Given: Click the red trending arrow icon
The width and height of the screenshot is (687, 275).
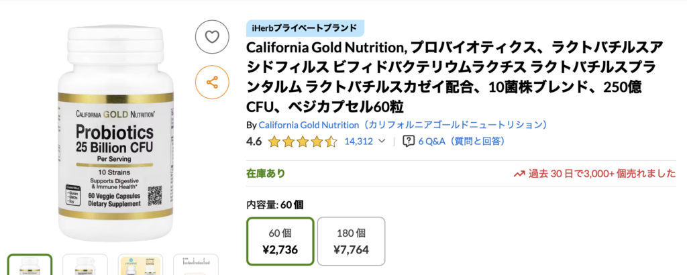Looking at the screenshot, I should point(519,174).
